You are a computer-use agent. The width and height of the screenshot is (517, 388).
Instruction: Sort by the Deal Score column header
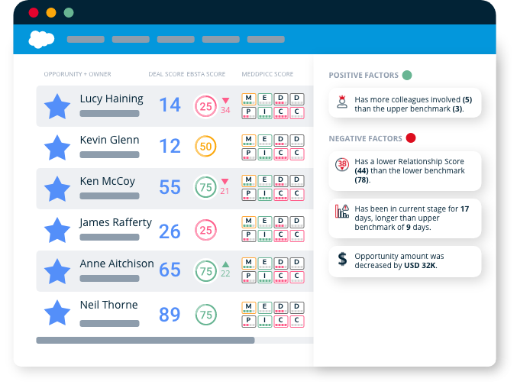point(166,74)
